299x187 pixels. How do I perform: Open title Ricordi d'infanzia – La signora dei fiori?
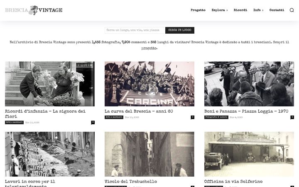click(45, 114)
